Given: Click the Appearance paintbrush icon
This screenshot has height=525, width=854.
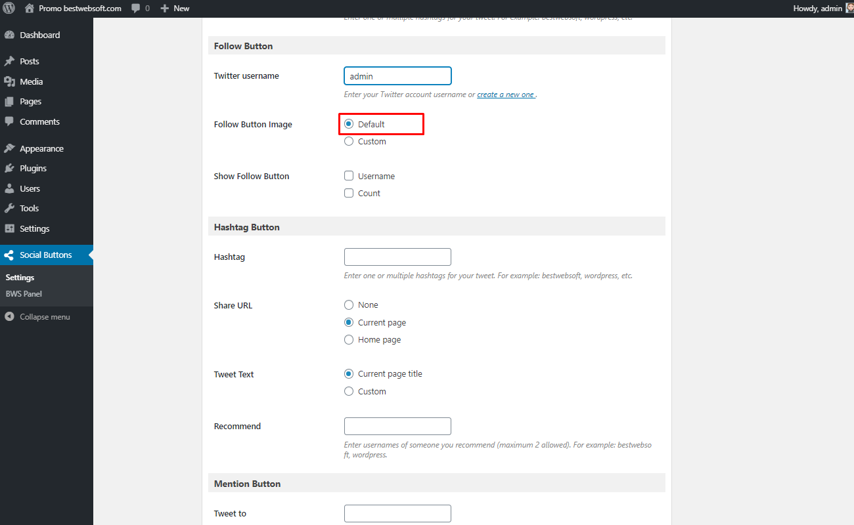Looking at the screenshot, I should (9, 148).
